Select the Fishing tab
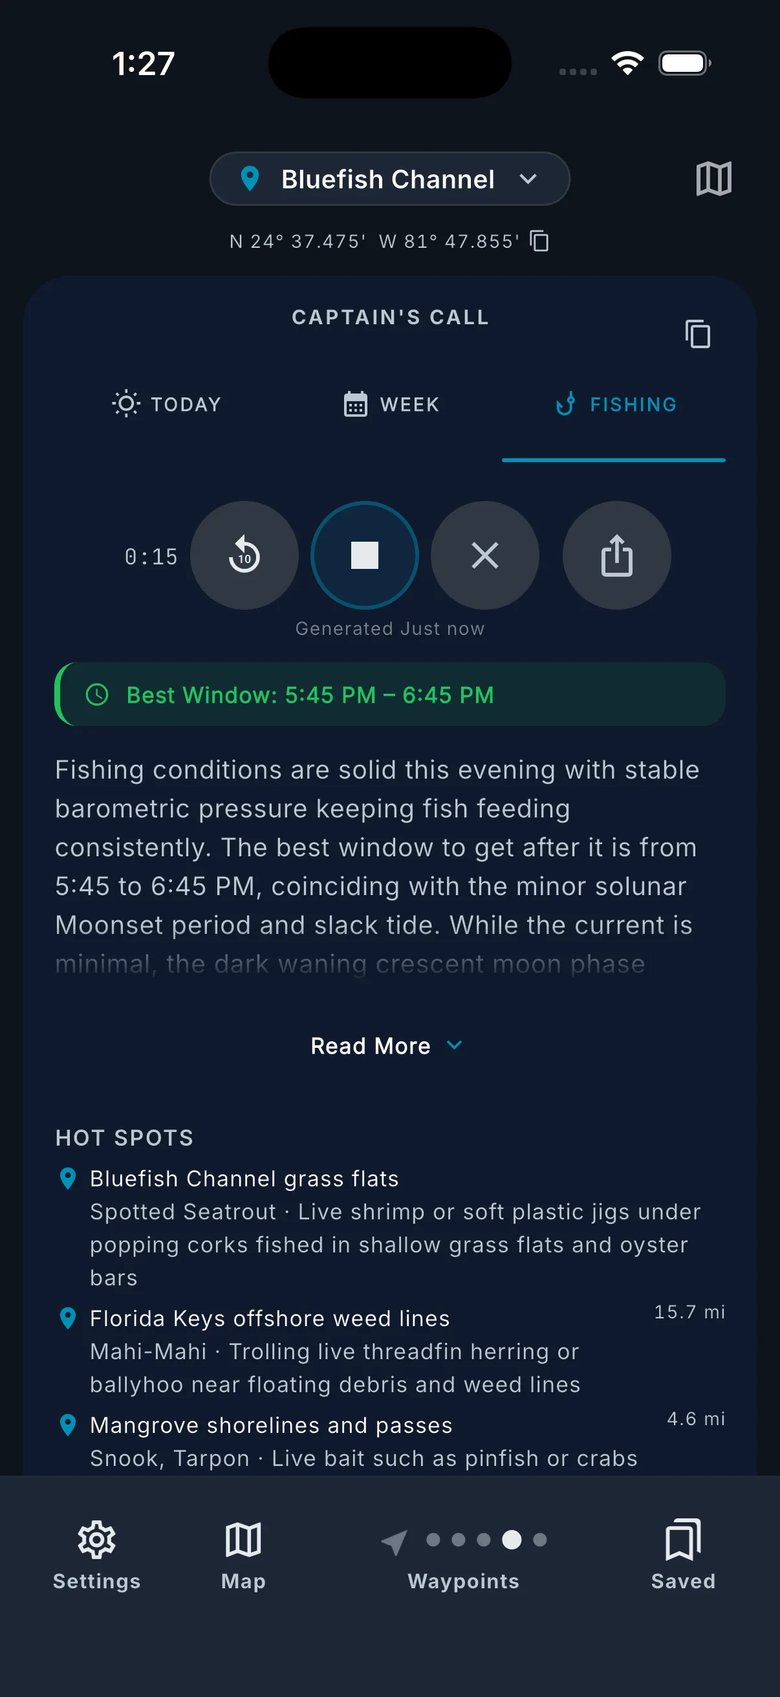The height and width of the screenshot is (1697, 780). (x=616, y=404)
